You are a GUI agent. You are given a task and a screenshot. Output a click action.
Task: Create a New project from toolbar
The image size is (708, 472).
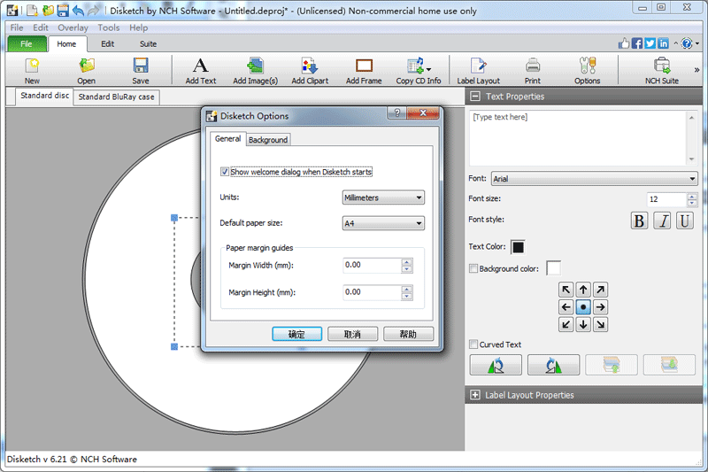click(x=32, y=71)
